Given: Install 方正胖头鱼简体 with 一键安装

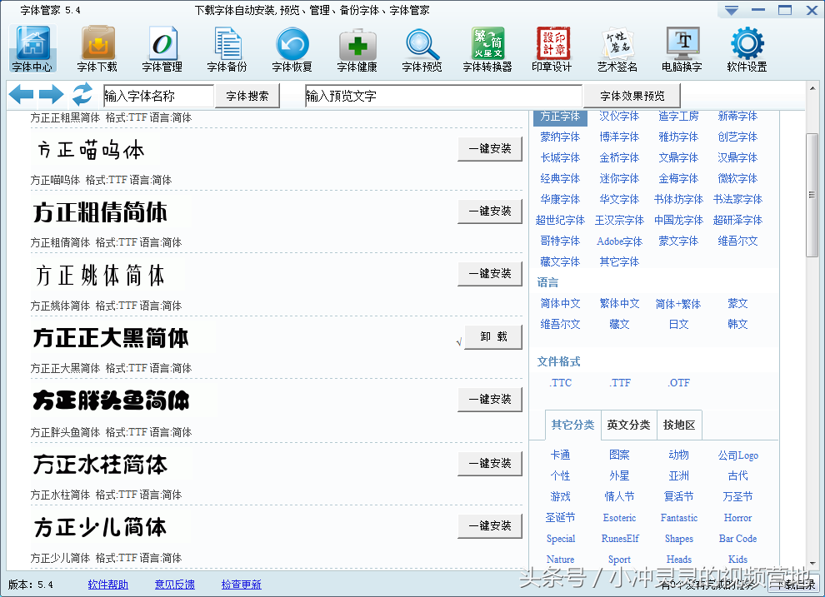Looking at the screenshot, I should 490,400.
